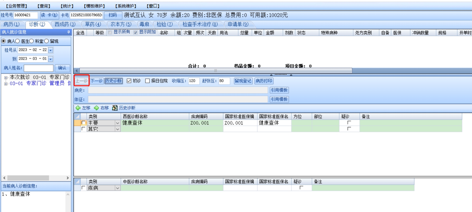Screen dimensions: 472x212
Task: Open the 【系统维护】 menu
Action: tap(126, 6)
